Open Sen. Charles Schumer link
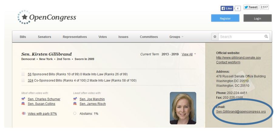The width and height of the screenshot is (280, 135). tap(44, 99)
